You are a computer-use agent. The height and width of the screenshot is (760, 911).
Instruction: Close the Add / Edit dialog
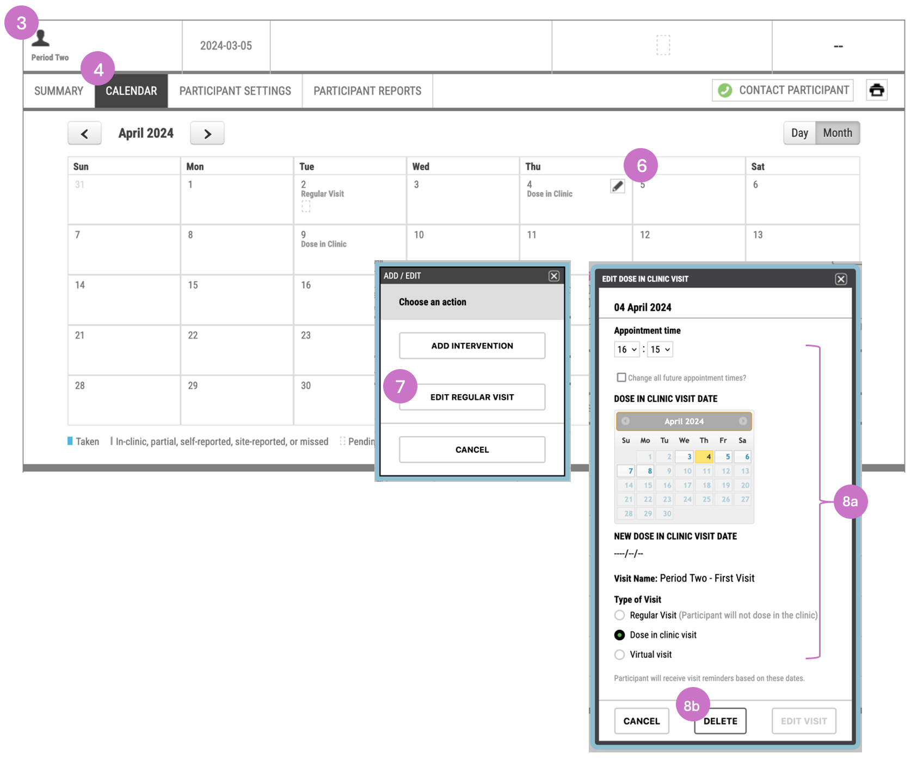coord(554,276)
